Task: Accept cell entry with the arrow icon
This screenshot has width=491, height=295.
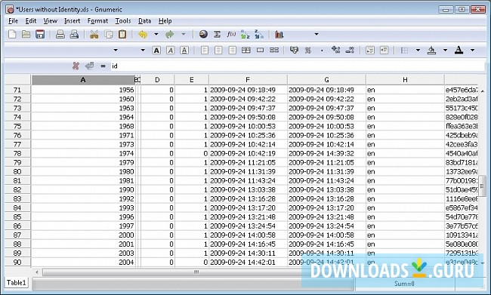Action: pos(89,66)
